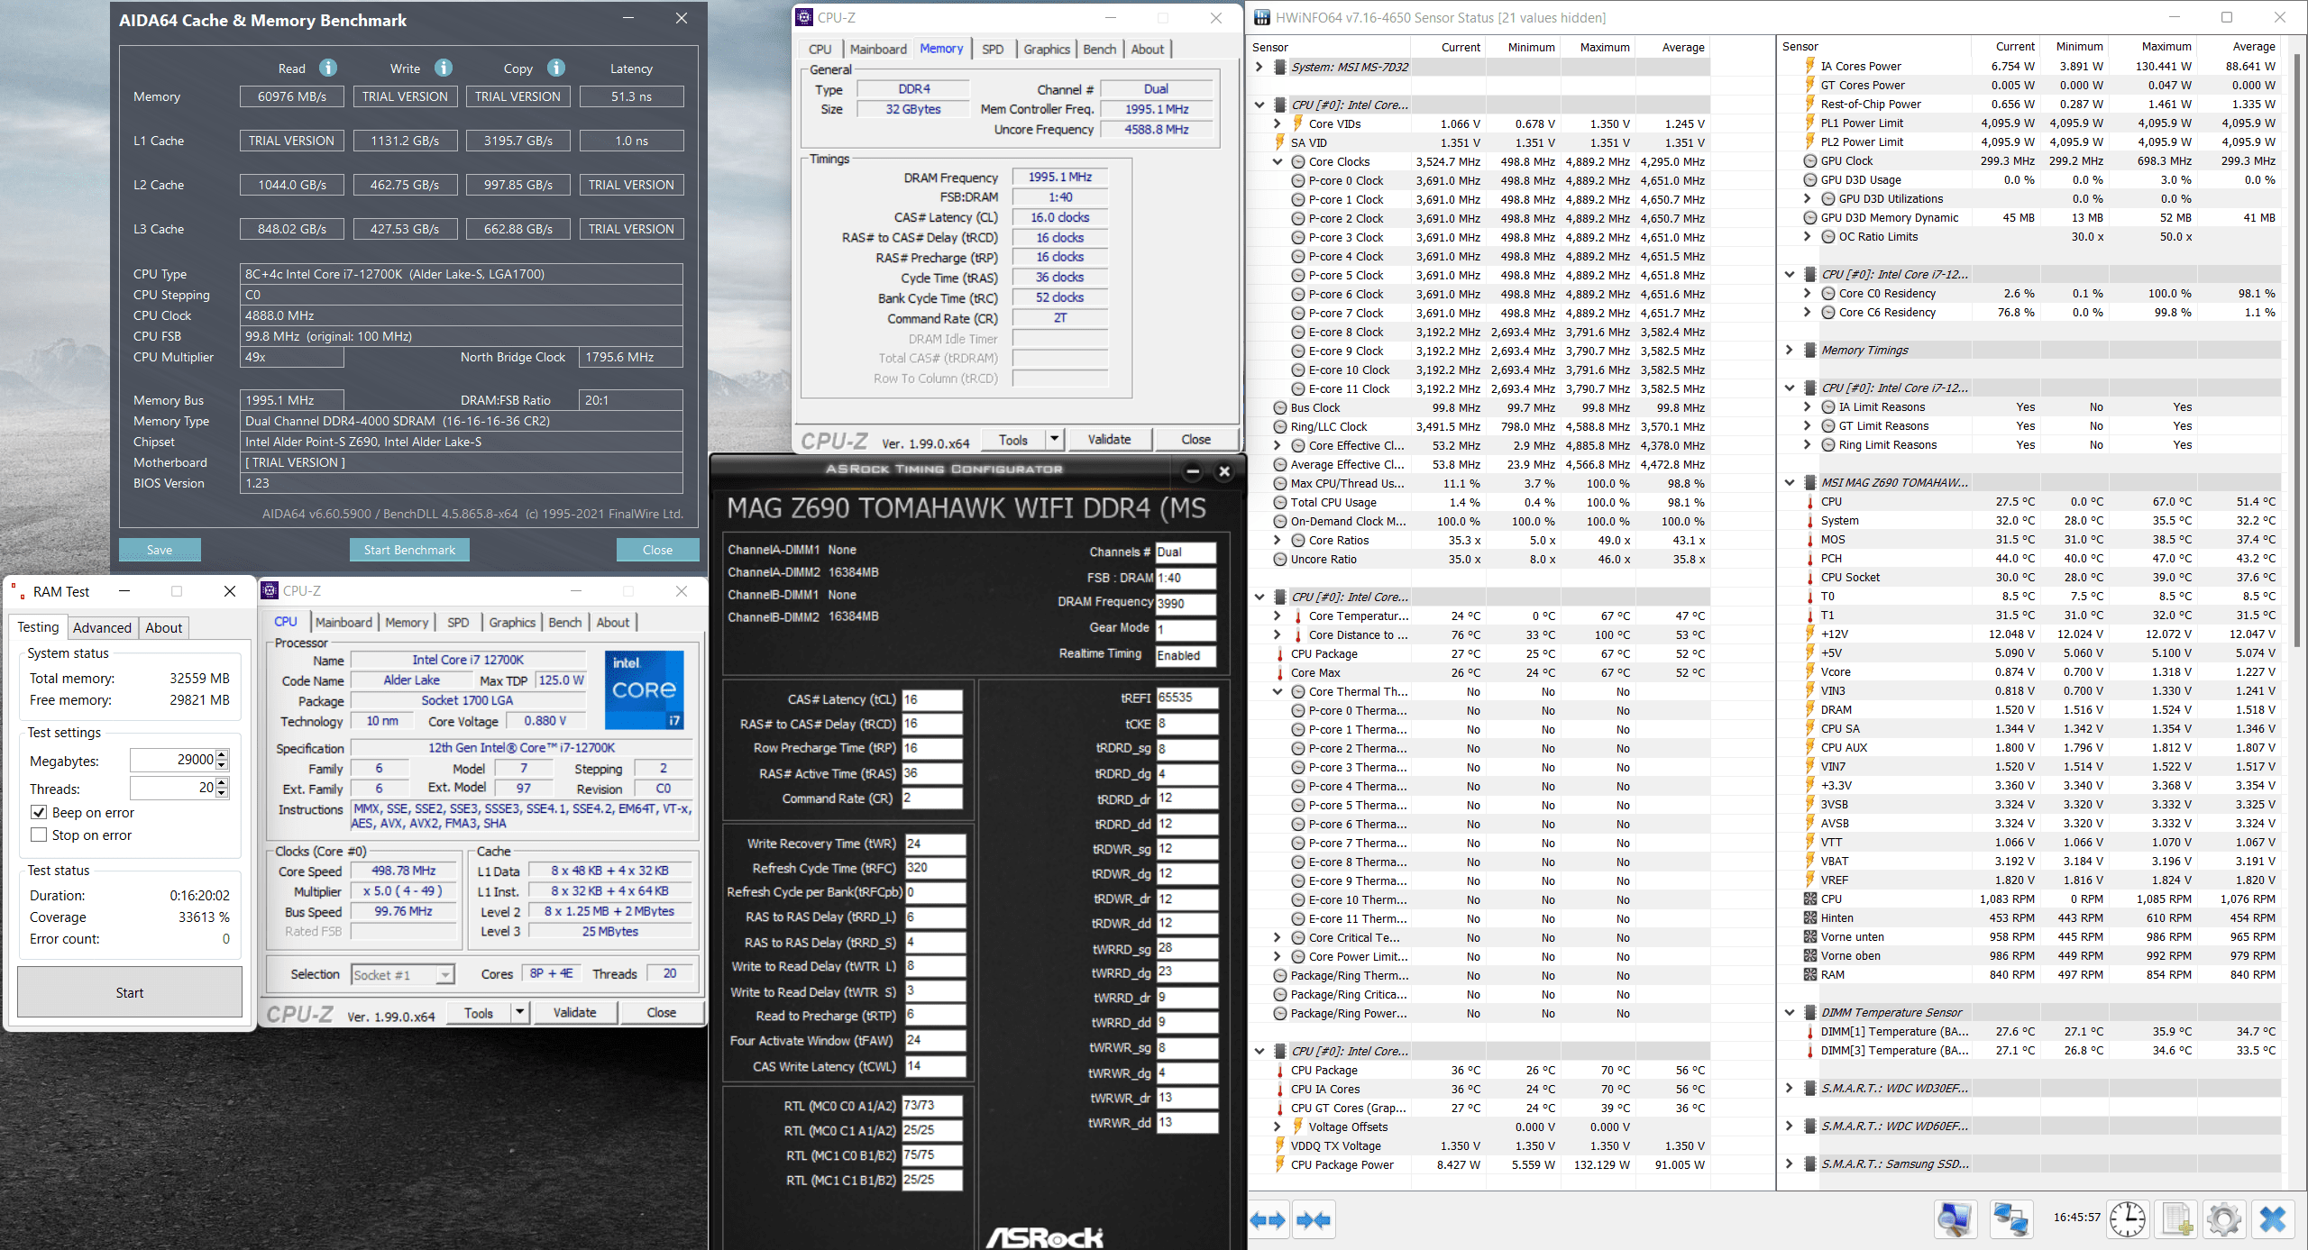Switch to SPD tab in CPU-Z Memory window
The width and height of the screenshot is (2308, 1250).
pyautogui.click(x=993, y=50)
